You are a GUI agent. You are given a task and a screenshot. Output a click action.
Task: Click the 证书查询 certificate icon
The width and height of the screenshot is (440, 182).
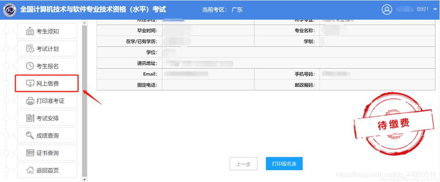click(30, 153)
